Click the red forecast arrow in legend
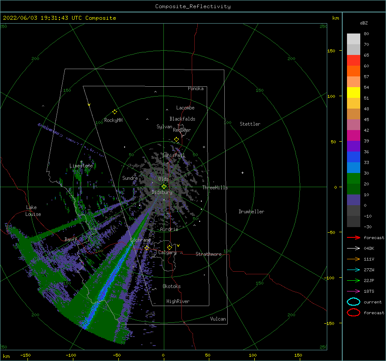 tap(353, 237)
